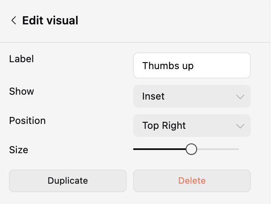Go back from the Edit visual panel
Image resolution: width=272 pixels, height=204 pixels.
pyautogui.click(x=14, y=20)
